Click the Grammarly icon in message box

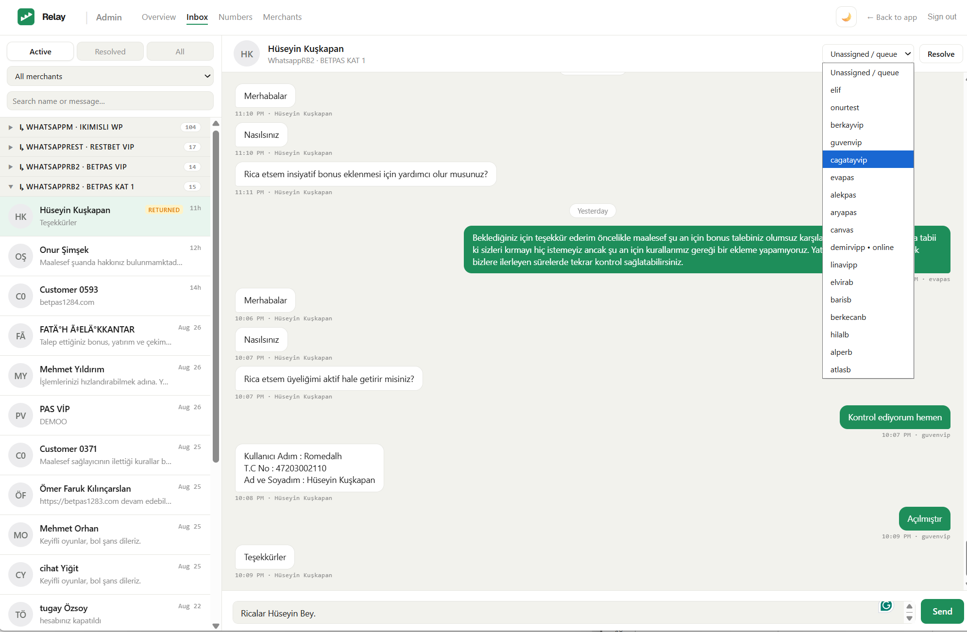886,605
